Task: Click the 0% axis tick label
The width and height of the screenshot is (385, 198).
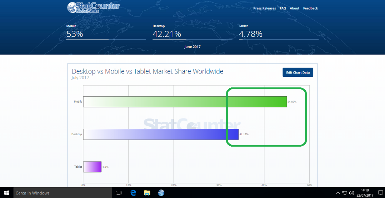Action: click(x=83, y=185)
